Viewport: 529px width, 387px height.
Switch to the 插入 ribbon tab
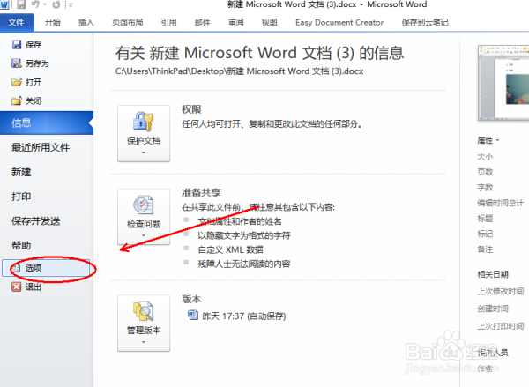pos(86,23)
